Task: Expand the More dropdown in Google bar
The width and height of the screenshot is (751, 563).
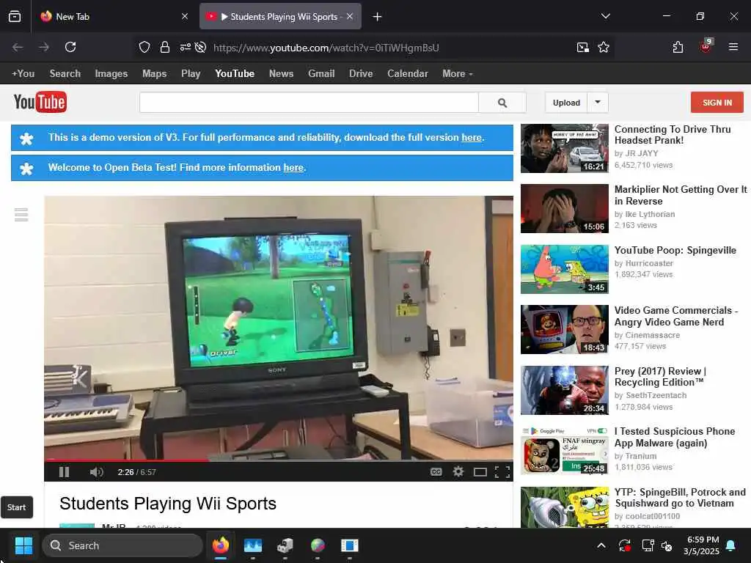Action: (x=458, y=74)
